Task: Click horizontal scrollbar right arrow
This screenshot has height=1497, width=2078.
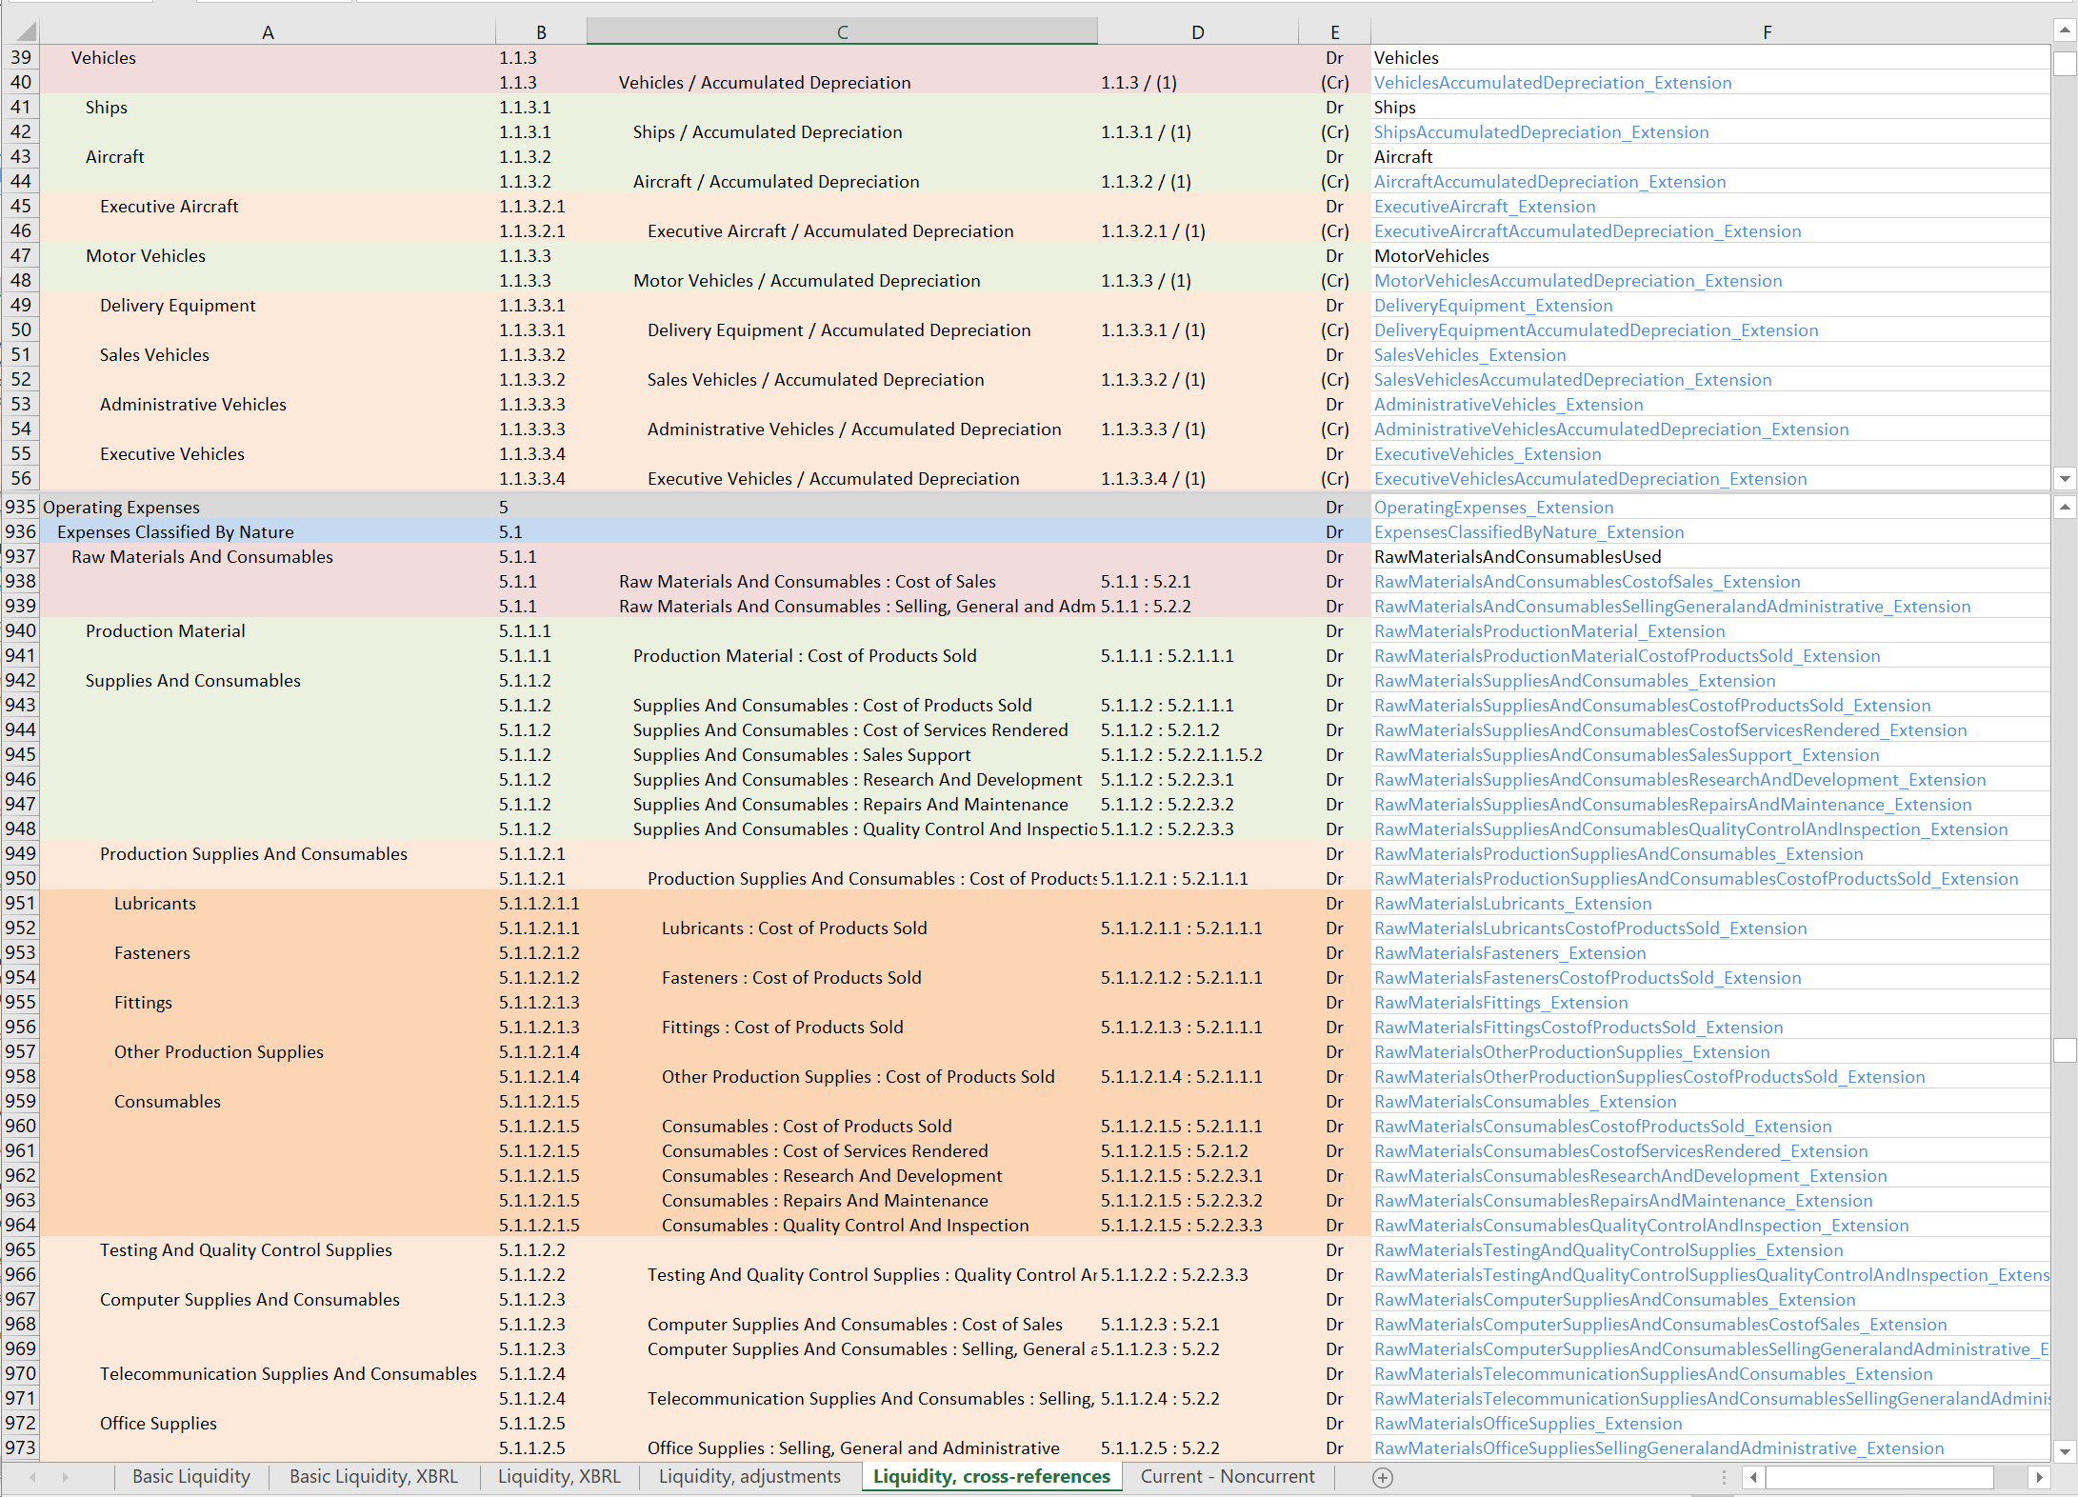Action: click(x=2039, y=1477)
